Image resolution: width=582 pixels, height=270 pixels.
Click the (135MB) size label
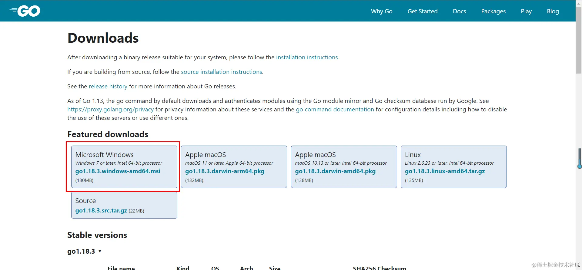(414, 180)
